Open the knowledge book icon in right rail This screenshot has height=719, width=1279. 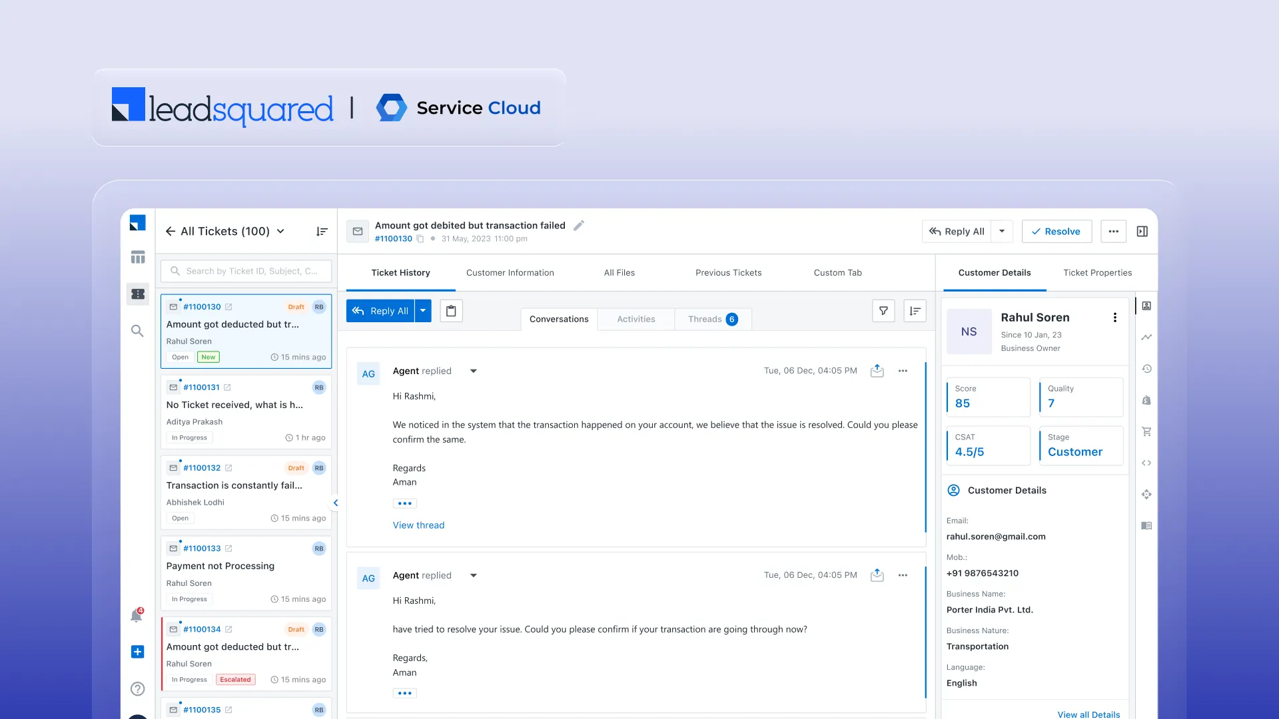coord(1146,525)
